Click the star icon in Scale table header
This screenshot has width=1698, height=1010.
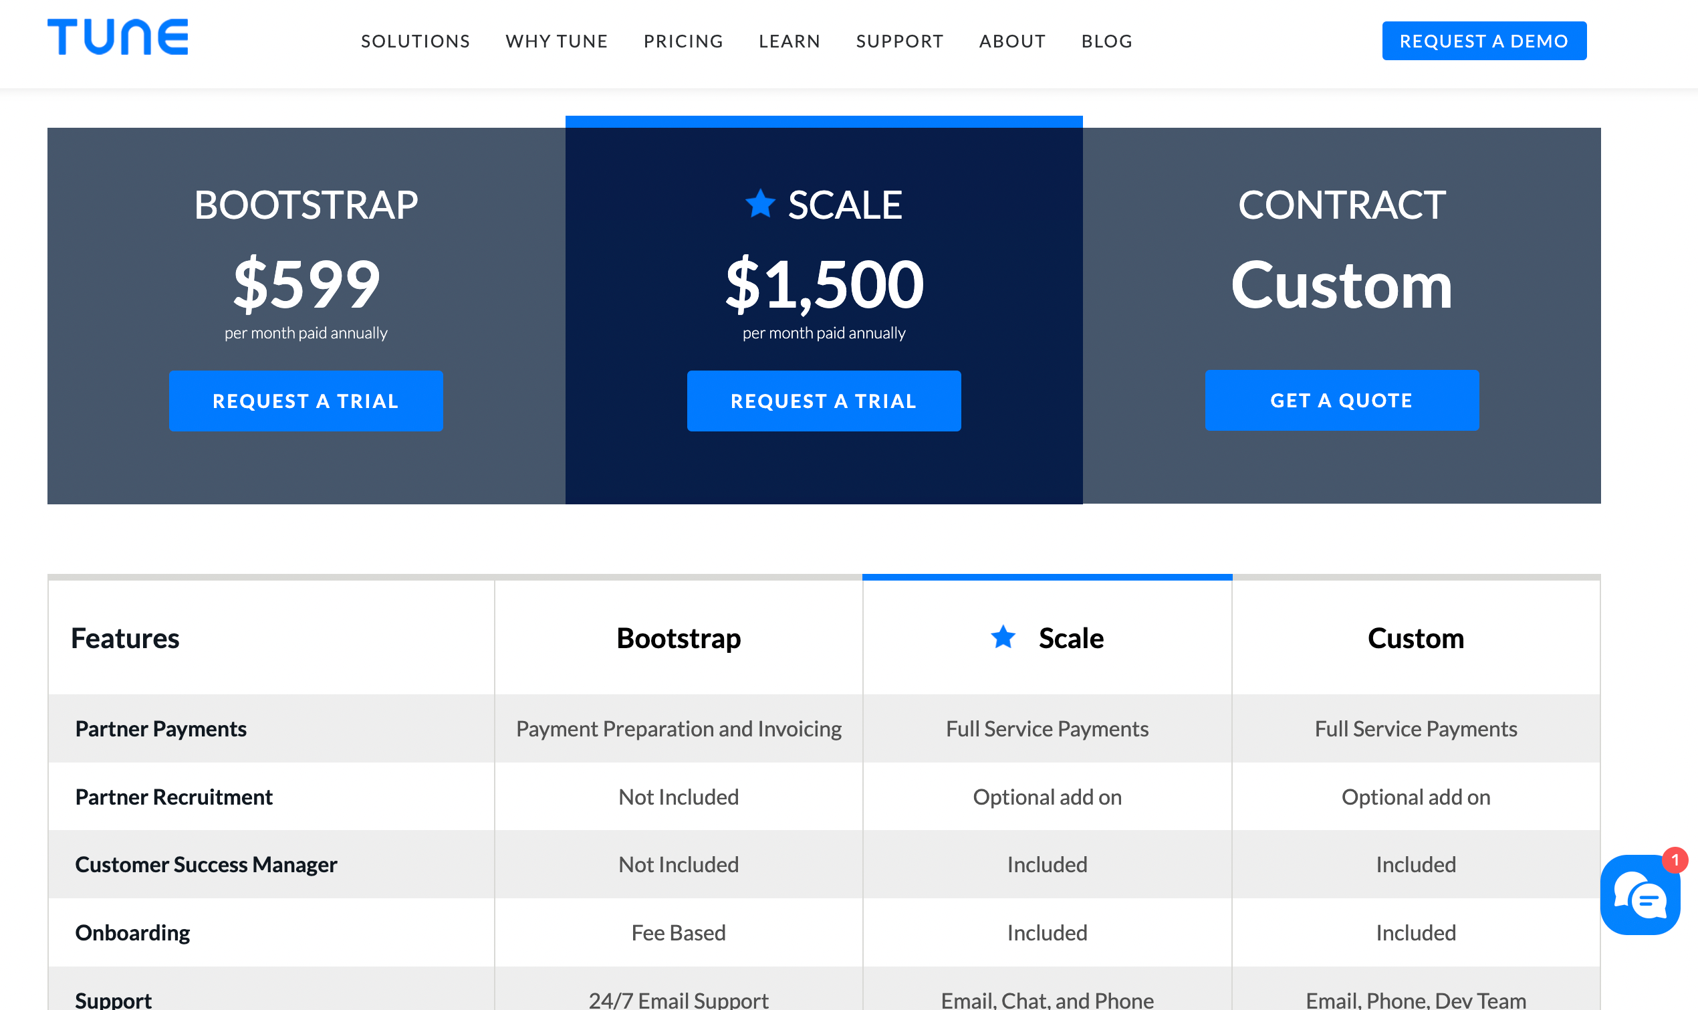click(1003, 637)
